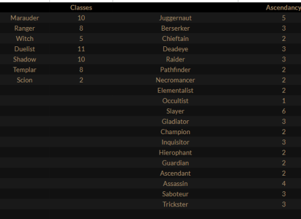Click the Shadow class cell
This screenshot has width=301, height=219.
point(25,60)
